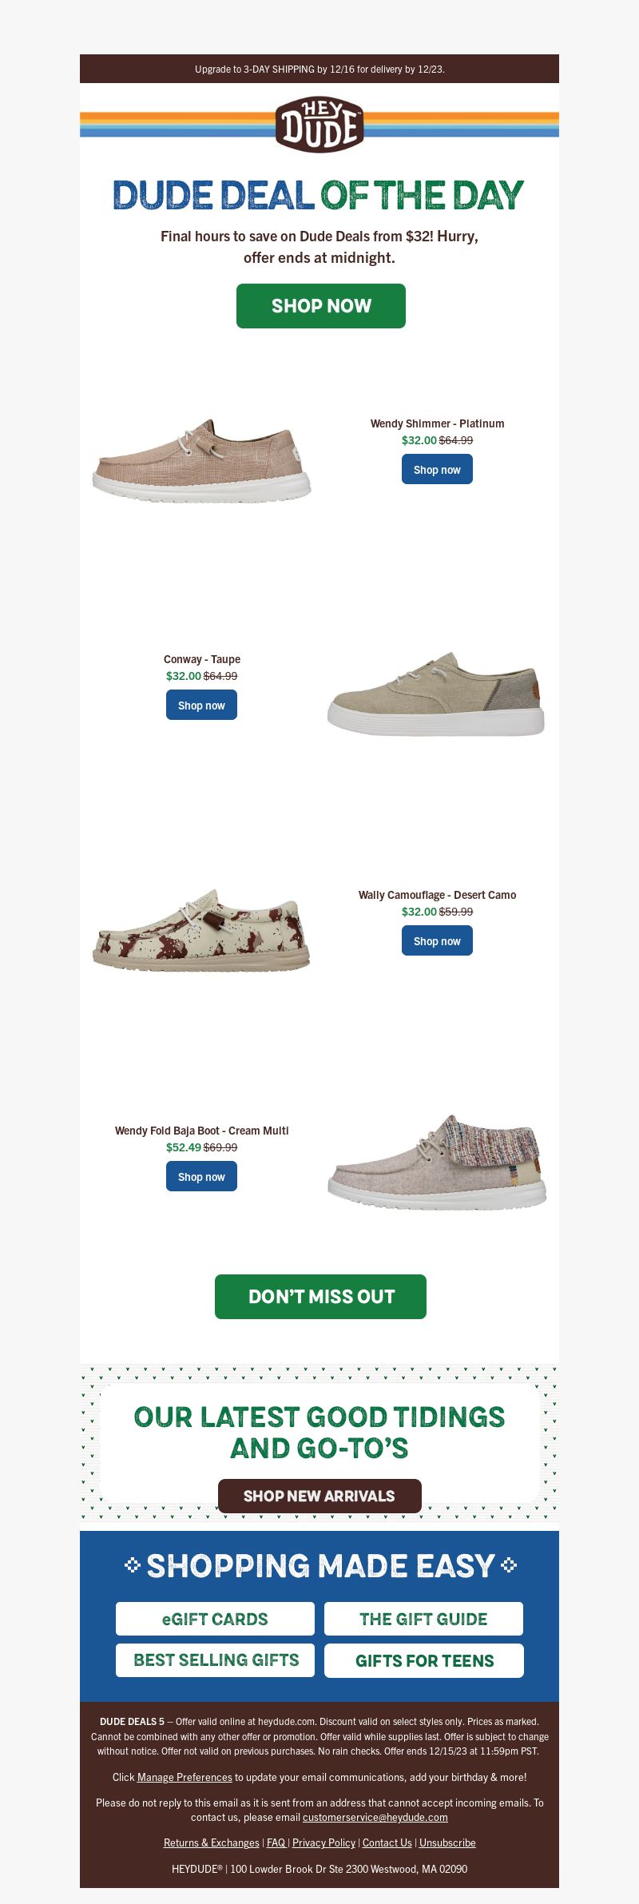
Task: Open the eGIFT CARDS tile
Action: click(215, 1619)
